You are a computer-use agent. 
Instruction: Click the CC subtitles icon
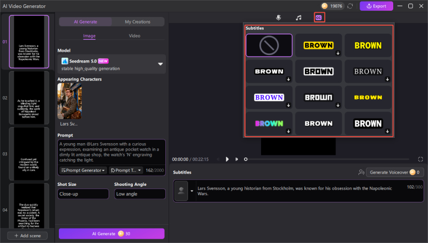click(319, 18)
